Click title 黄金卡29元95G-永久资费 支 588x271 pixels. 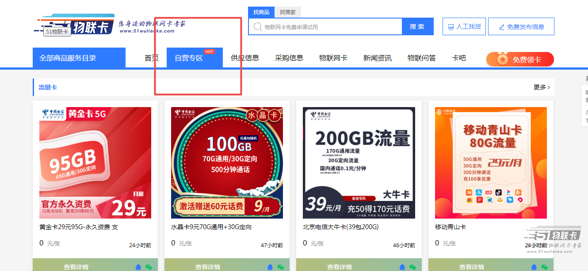(x=79, y=227)
